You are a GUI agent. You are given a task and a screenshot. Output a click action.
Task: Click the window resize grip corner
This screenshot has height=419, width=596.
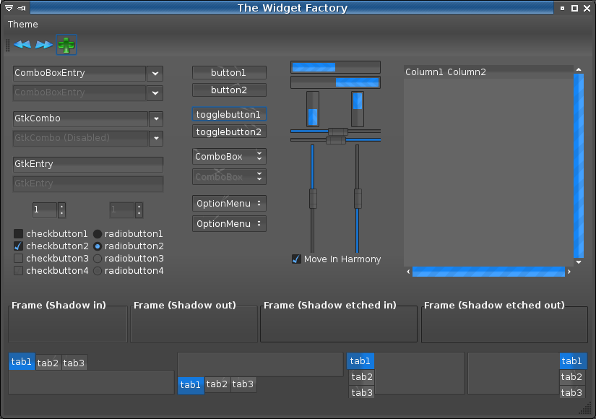(585, 409)
